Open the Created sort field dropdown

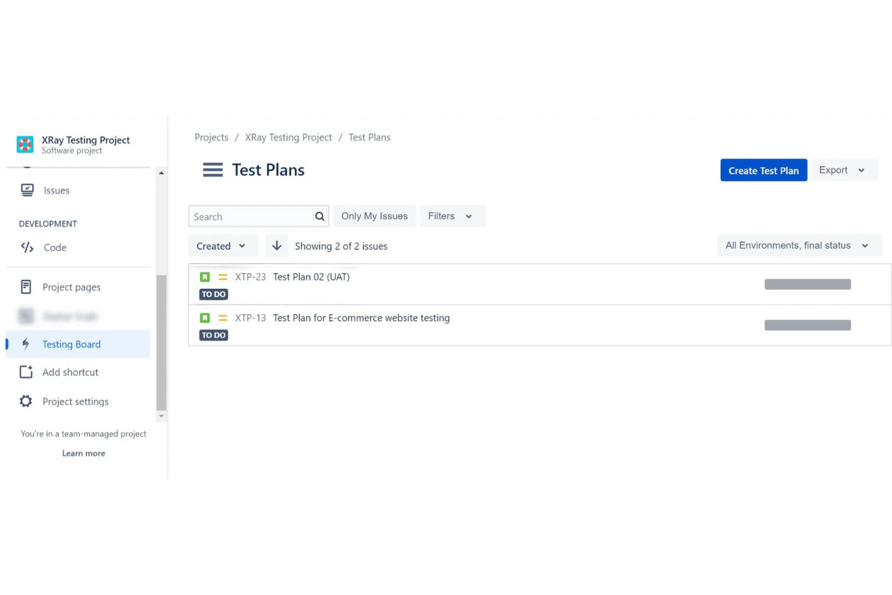[222, 245]
